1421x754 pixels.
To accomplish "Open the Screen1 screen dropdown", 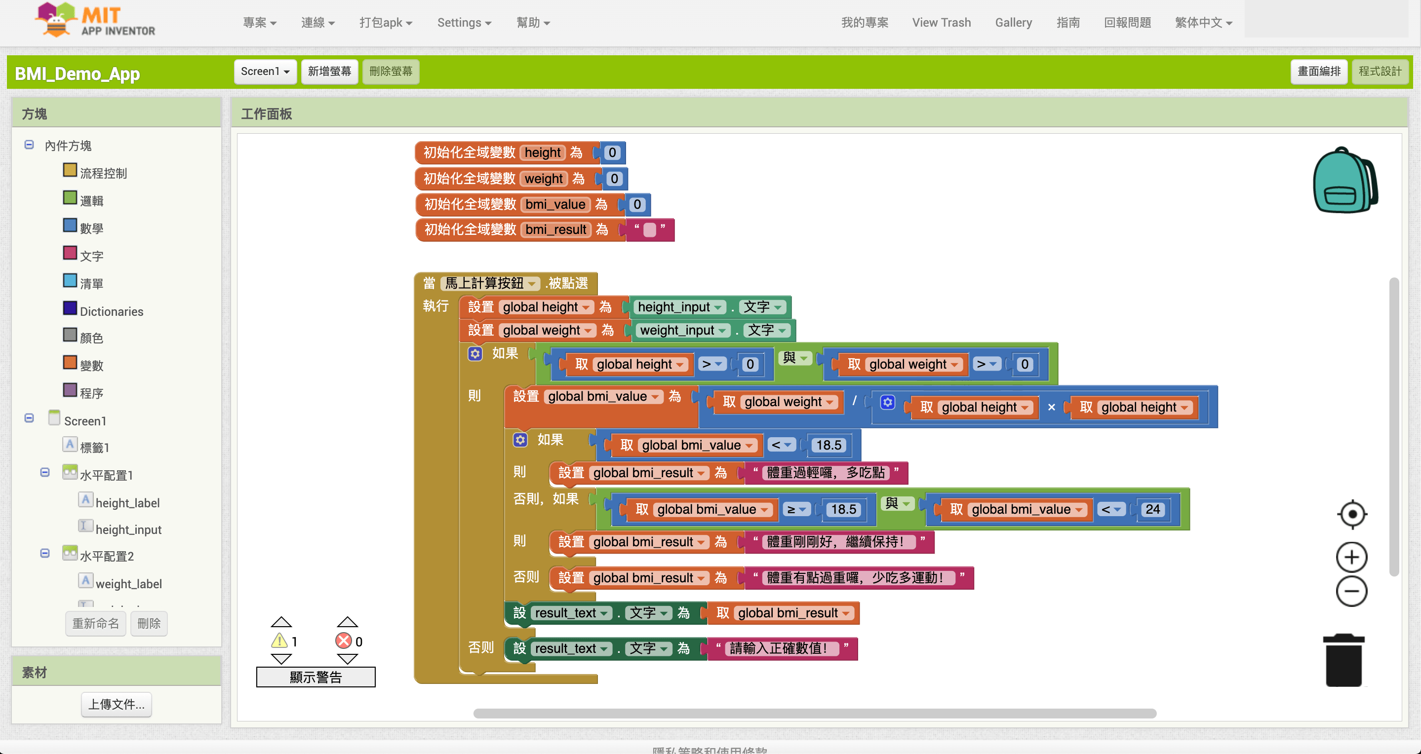I will pos(265,72).
